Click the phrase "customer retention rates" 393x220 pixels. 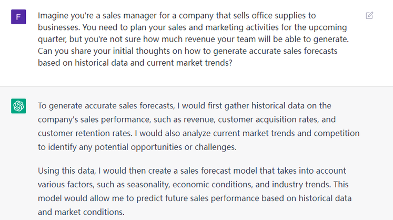[84, 133]
